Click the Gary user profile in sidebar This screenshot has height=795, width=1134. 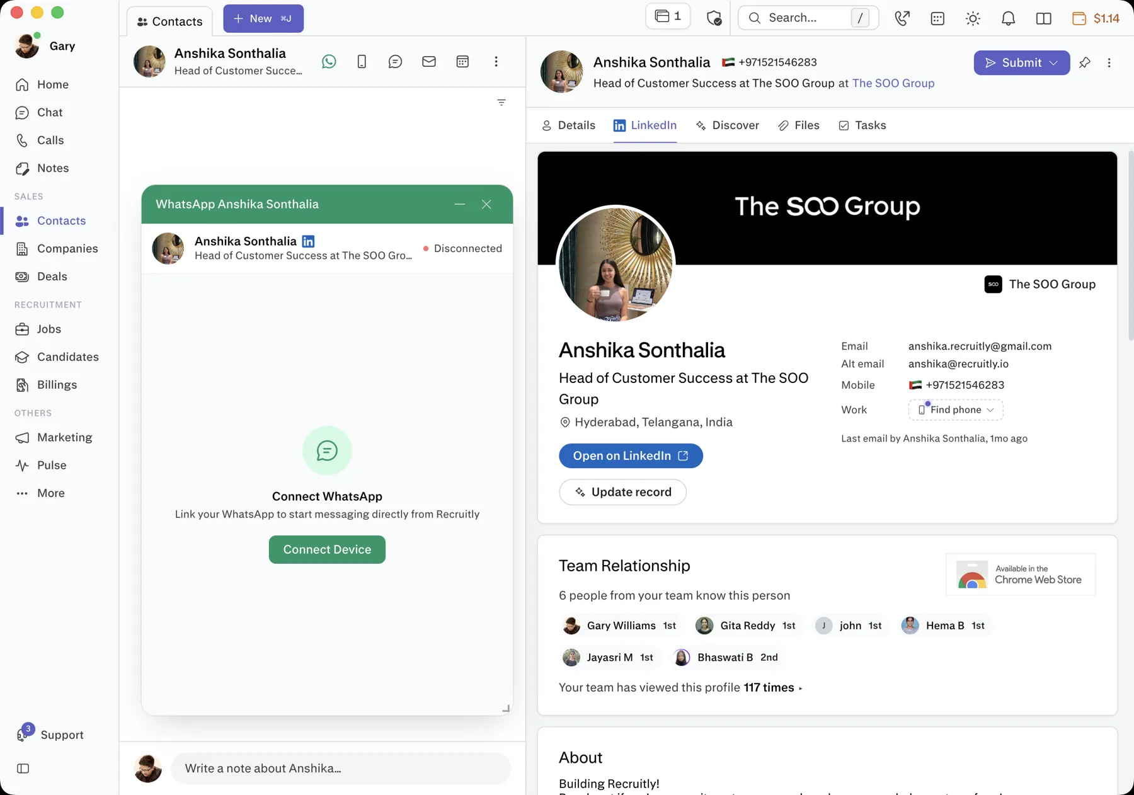(x=44, y=46)
